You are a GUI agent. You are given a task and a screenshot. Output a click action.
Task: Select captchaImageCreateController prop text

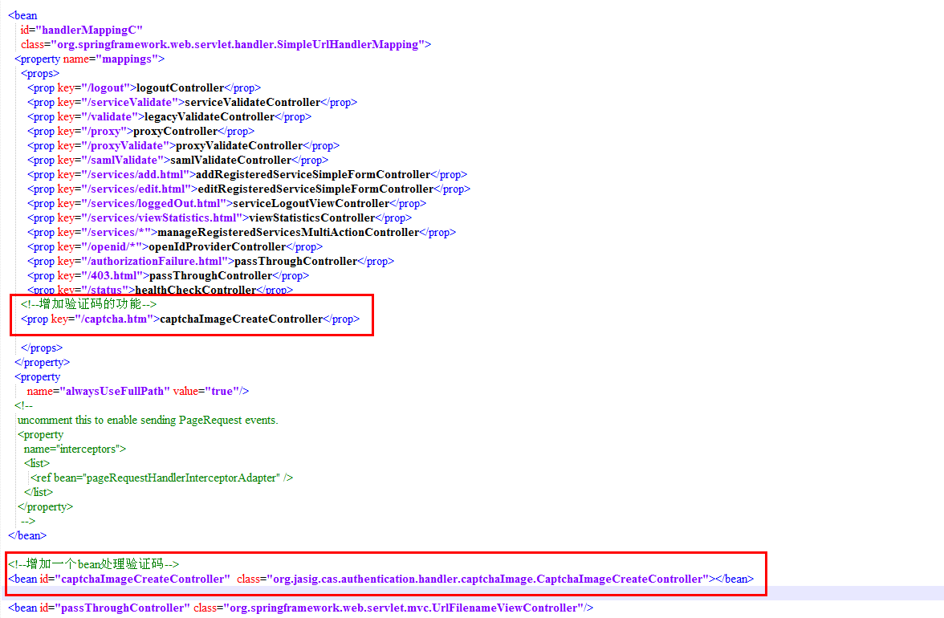tap(242, 319)
